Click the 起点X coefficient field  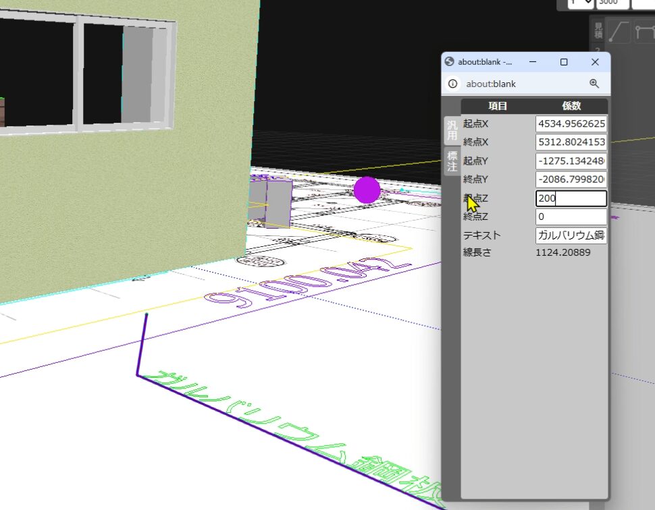(x=571, y=124)
